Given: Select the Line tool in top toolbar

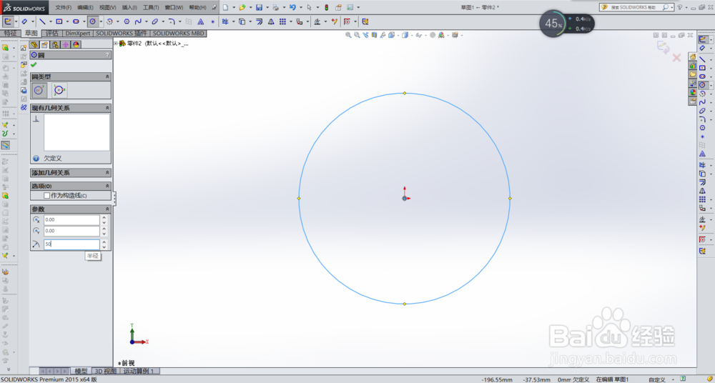Looking at the screenshot, I should point(42,21).
